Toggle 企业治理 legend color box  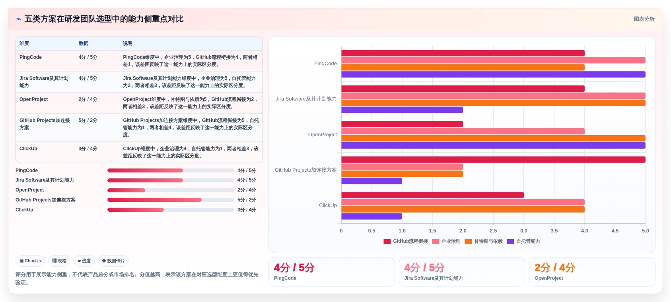pos(436,242)
